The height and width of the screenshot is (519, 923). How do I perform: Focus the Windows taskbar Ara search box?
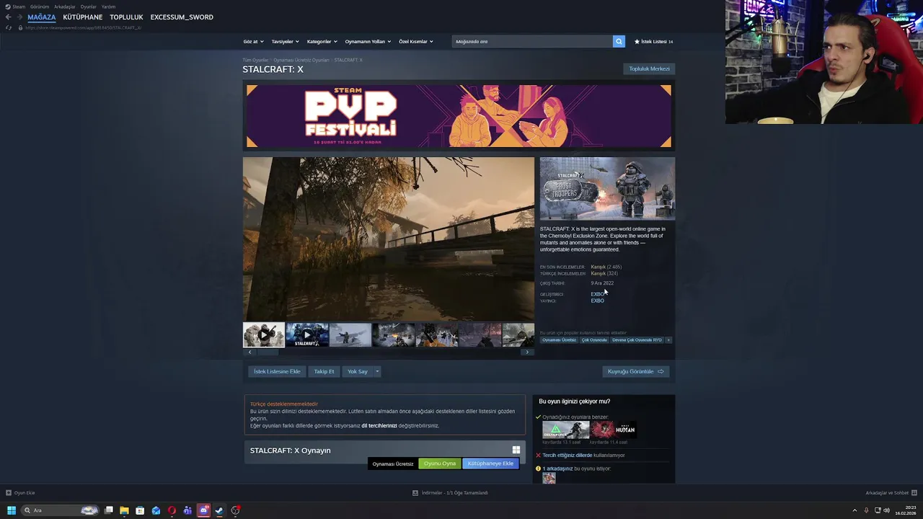pyautogui.click(x=59, y=510)
